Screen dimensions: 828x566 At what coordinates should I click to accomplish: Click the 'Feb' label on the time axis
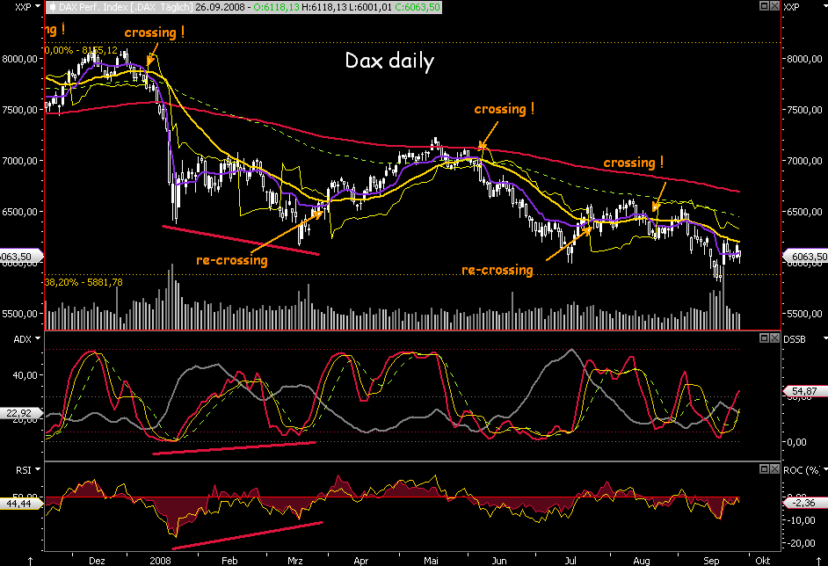pos(229,561)
